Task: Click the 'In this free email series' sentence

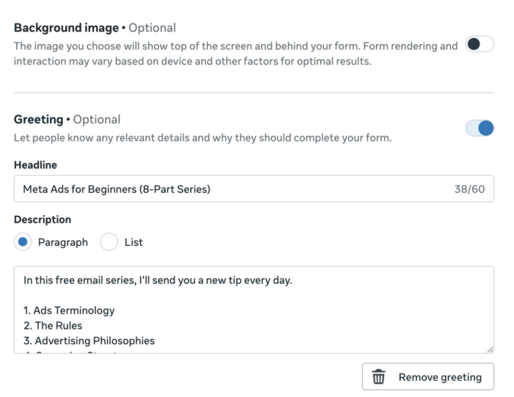Action: 158,280
